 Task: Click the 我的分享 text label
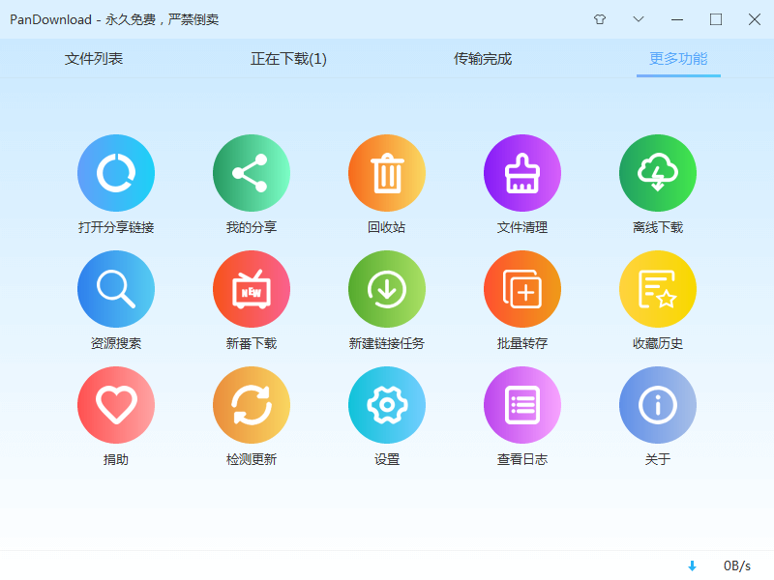pyautogui.click(x=252, y=227)
